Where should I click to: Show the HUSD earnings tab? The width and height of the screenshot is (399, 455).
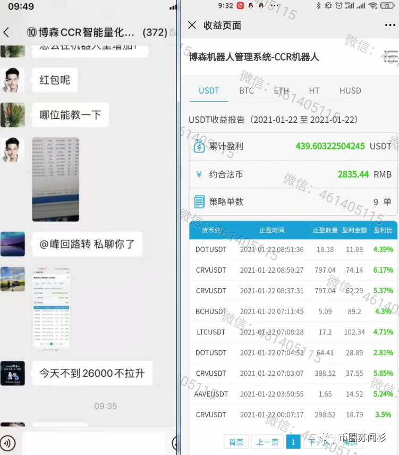point(350,91)
